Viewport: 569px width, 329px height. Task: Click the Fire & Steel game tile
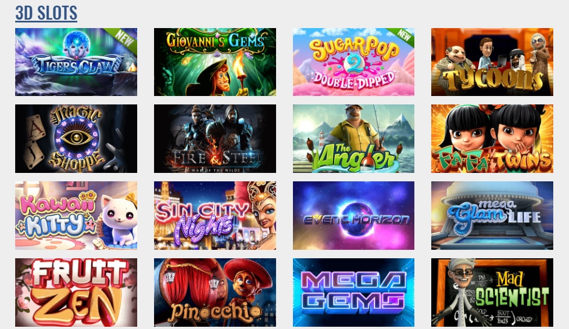215,139
